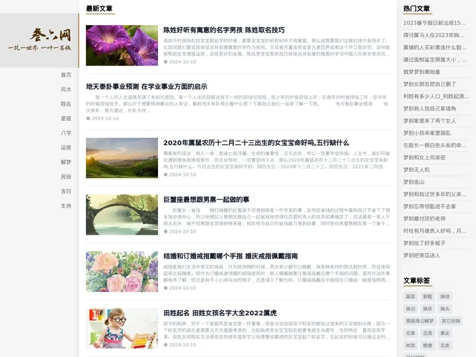The height and width of the screenshot is (357, 476).
Task: Select the 换床 tag
Action: click(428, 309)
